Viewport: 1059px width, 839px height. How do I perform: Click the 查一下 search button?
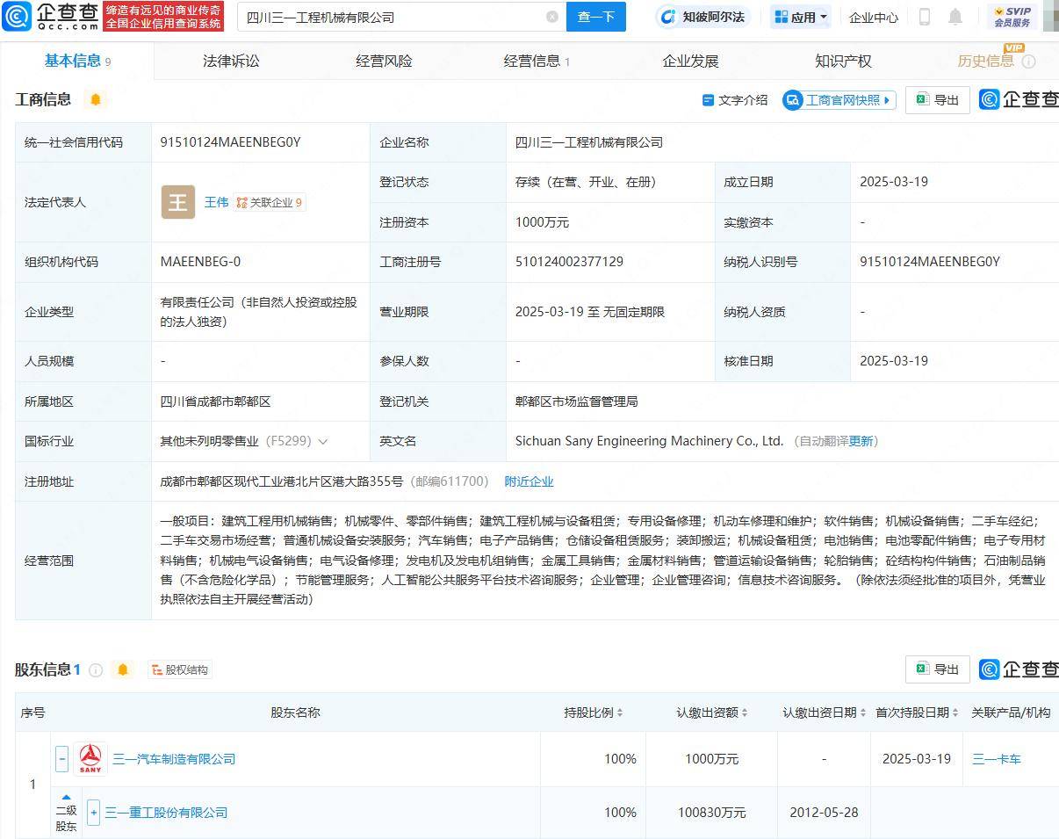pos(596,17)
